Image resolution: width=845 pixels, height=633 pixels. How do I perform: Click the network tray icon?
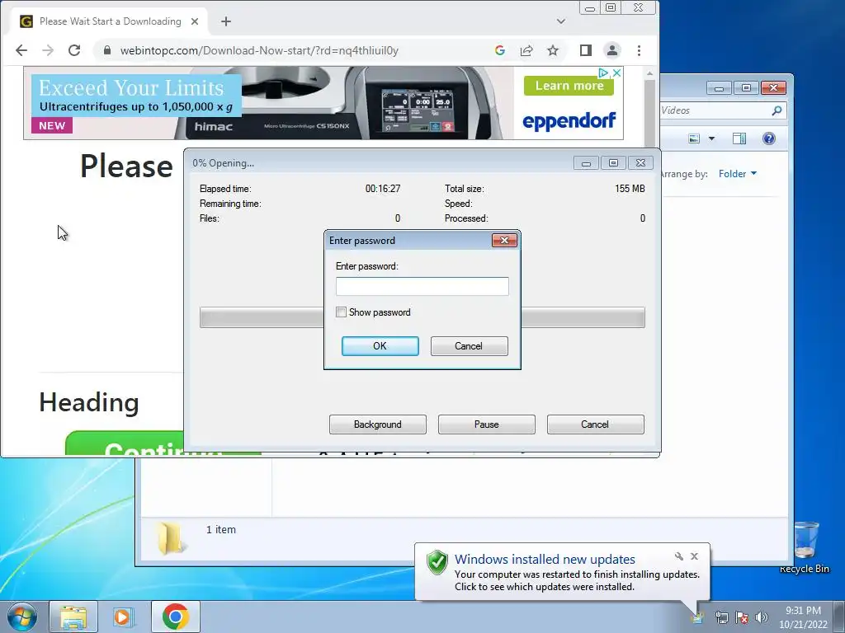pyautogui.click(x=721, y=617)
